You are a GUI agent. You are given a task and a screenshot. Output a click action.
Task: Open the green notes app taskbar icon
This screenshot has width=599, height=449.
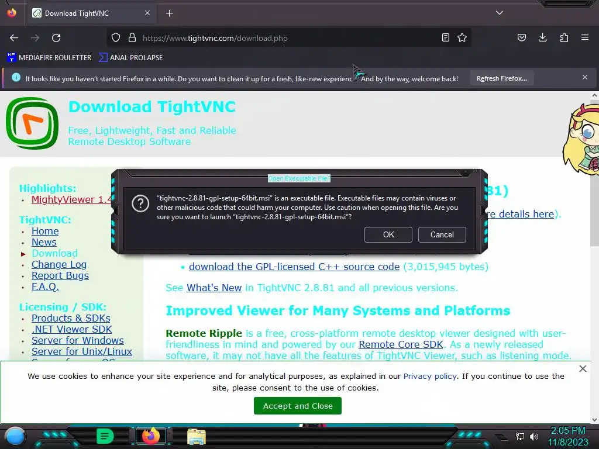105,436
